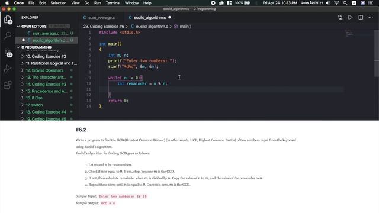Open the Help menu
Screen dimensions: 379x213
(x=147, y=3)
